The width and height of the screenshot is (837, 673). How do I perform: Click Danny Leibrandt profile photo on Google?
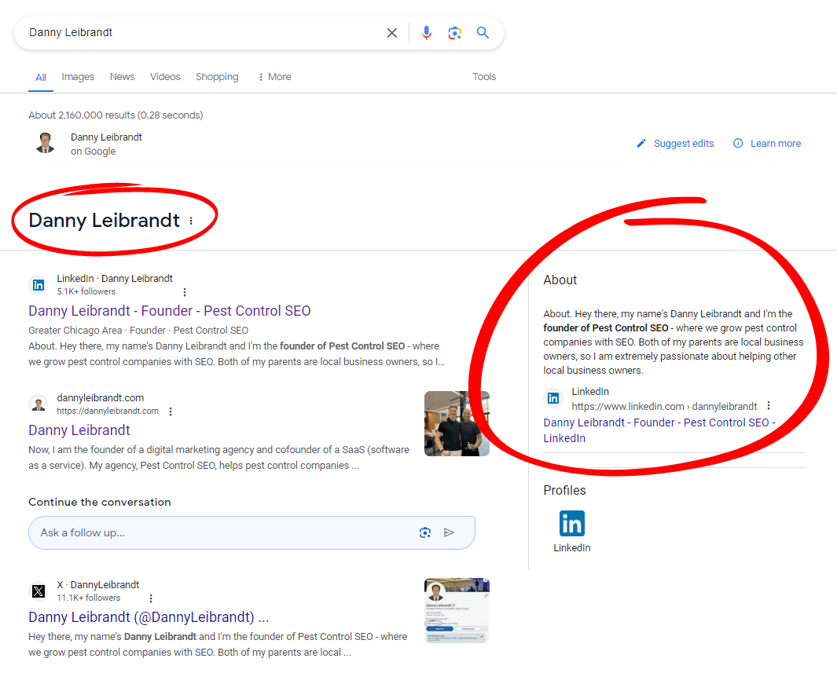click(x=45, y=143)
